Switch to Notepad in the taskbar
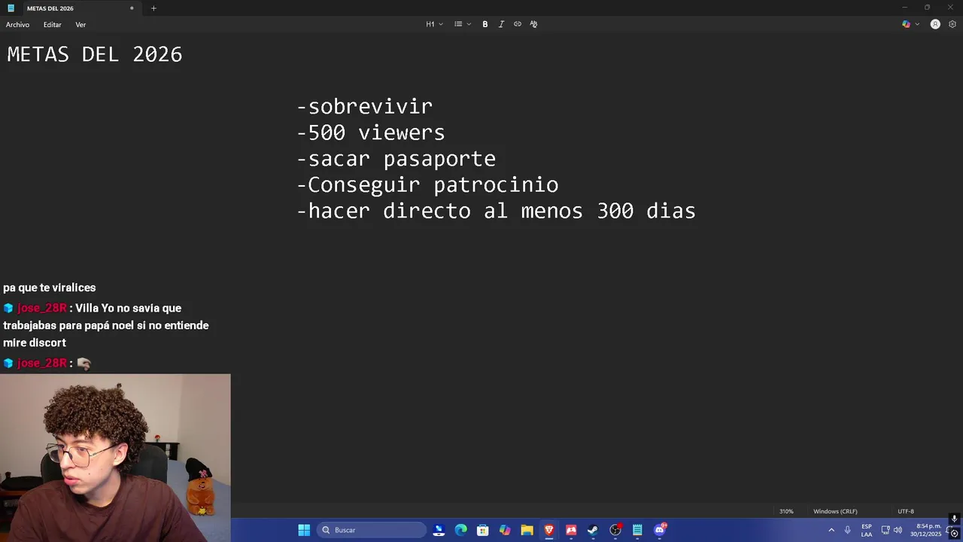This screenshot has height=542, width=963. [x=637, y=530]
